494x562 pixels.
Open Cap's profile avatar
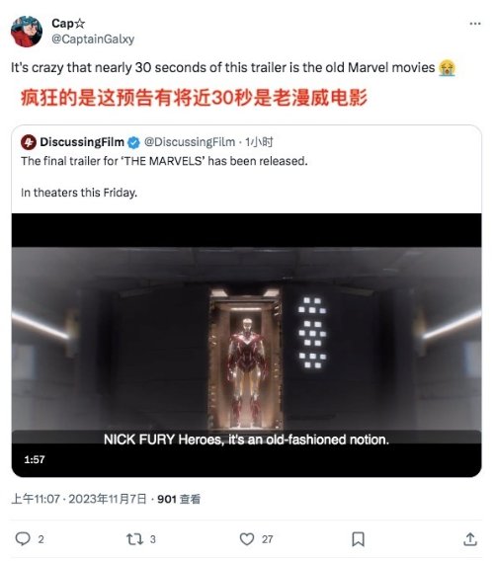(27, 32)
